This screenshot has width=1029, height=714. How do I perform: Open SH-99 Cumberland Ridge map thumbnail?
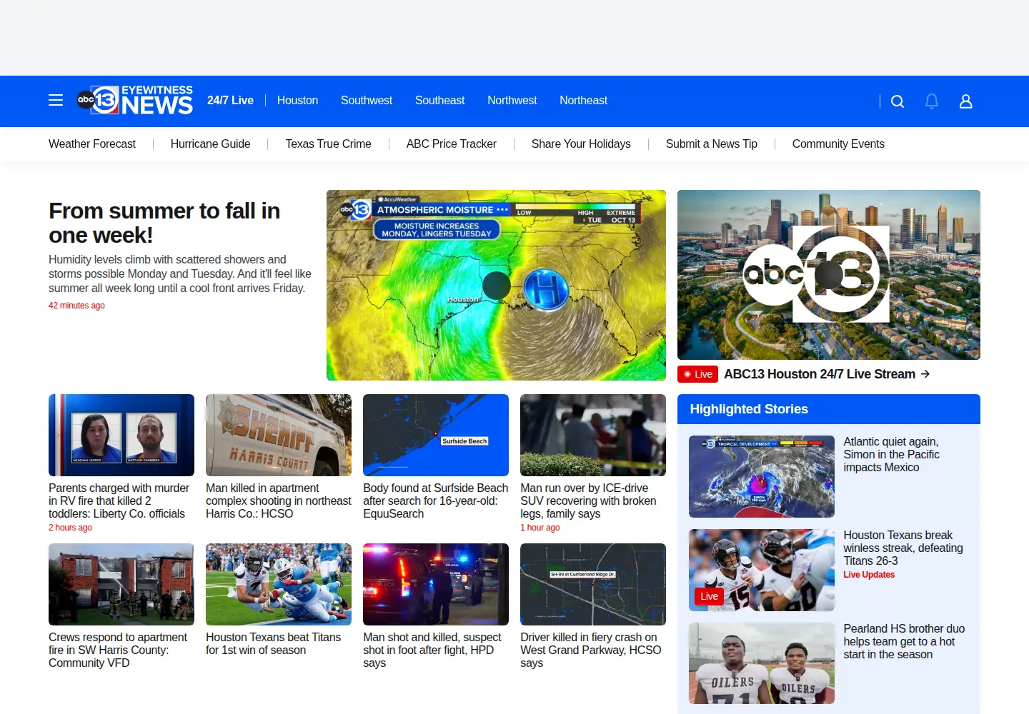[593, 584]
